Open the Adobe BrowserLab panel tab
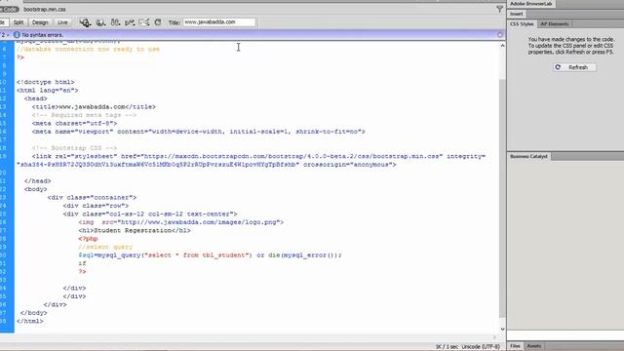 click(x=530, y=4)
